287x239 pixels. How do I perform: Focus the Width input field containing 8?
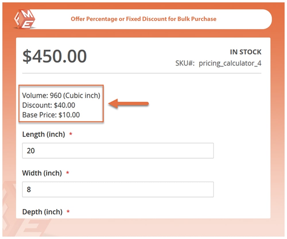[118, 189]
